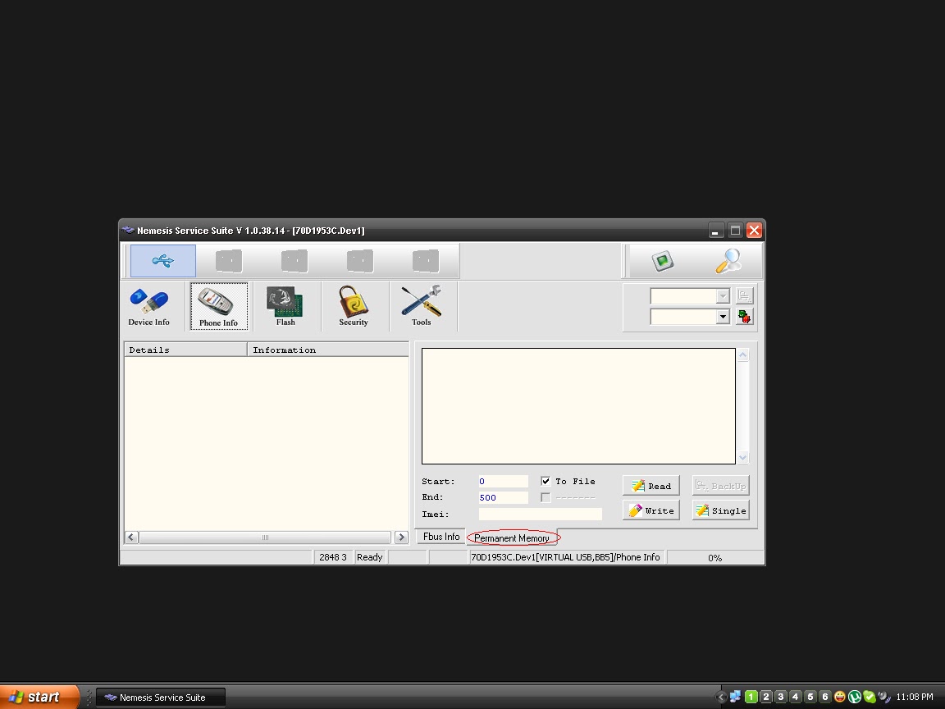Switch to virtual desktop 2

coord(766,697)
